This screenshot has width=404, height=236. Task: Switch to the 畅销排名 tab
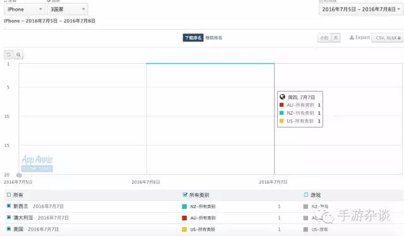(213, 38)
